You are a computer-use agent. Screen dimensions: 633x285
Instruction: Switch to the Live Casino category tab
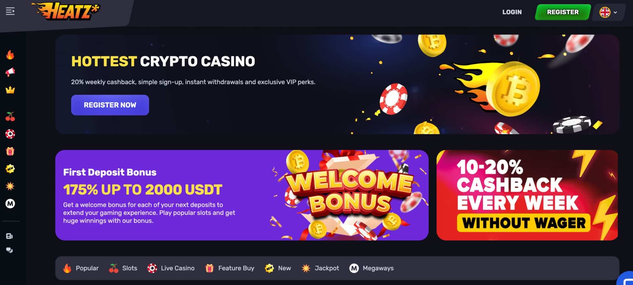pos(171,268)
